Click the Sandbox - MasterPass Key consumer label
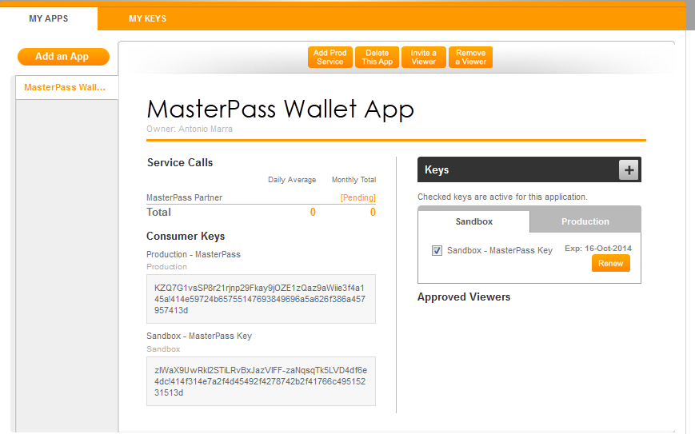The image size is (695, 434). click(199, 336)
